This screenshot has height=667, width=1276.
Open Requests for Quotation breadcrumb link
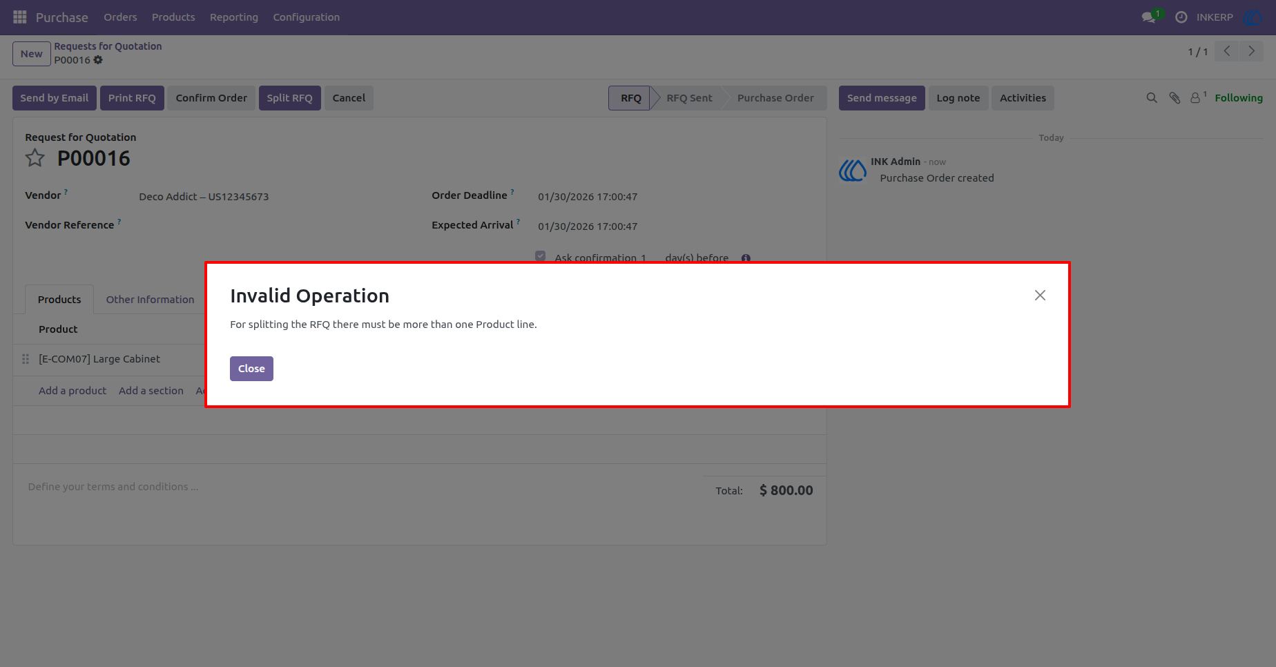[108, 46]
